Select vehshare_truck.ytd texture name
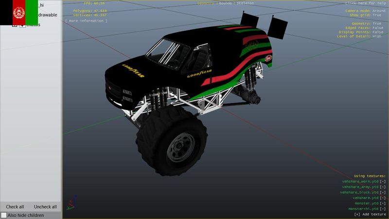The width and height of the screenshot is (389, 219). click(x=359, y=192)
